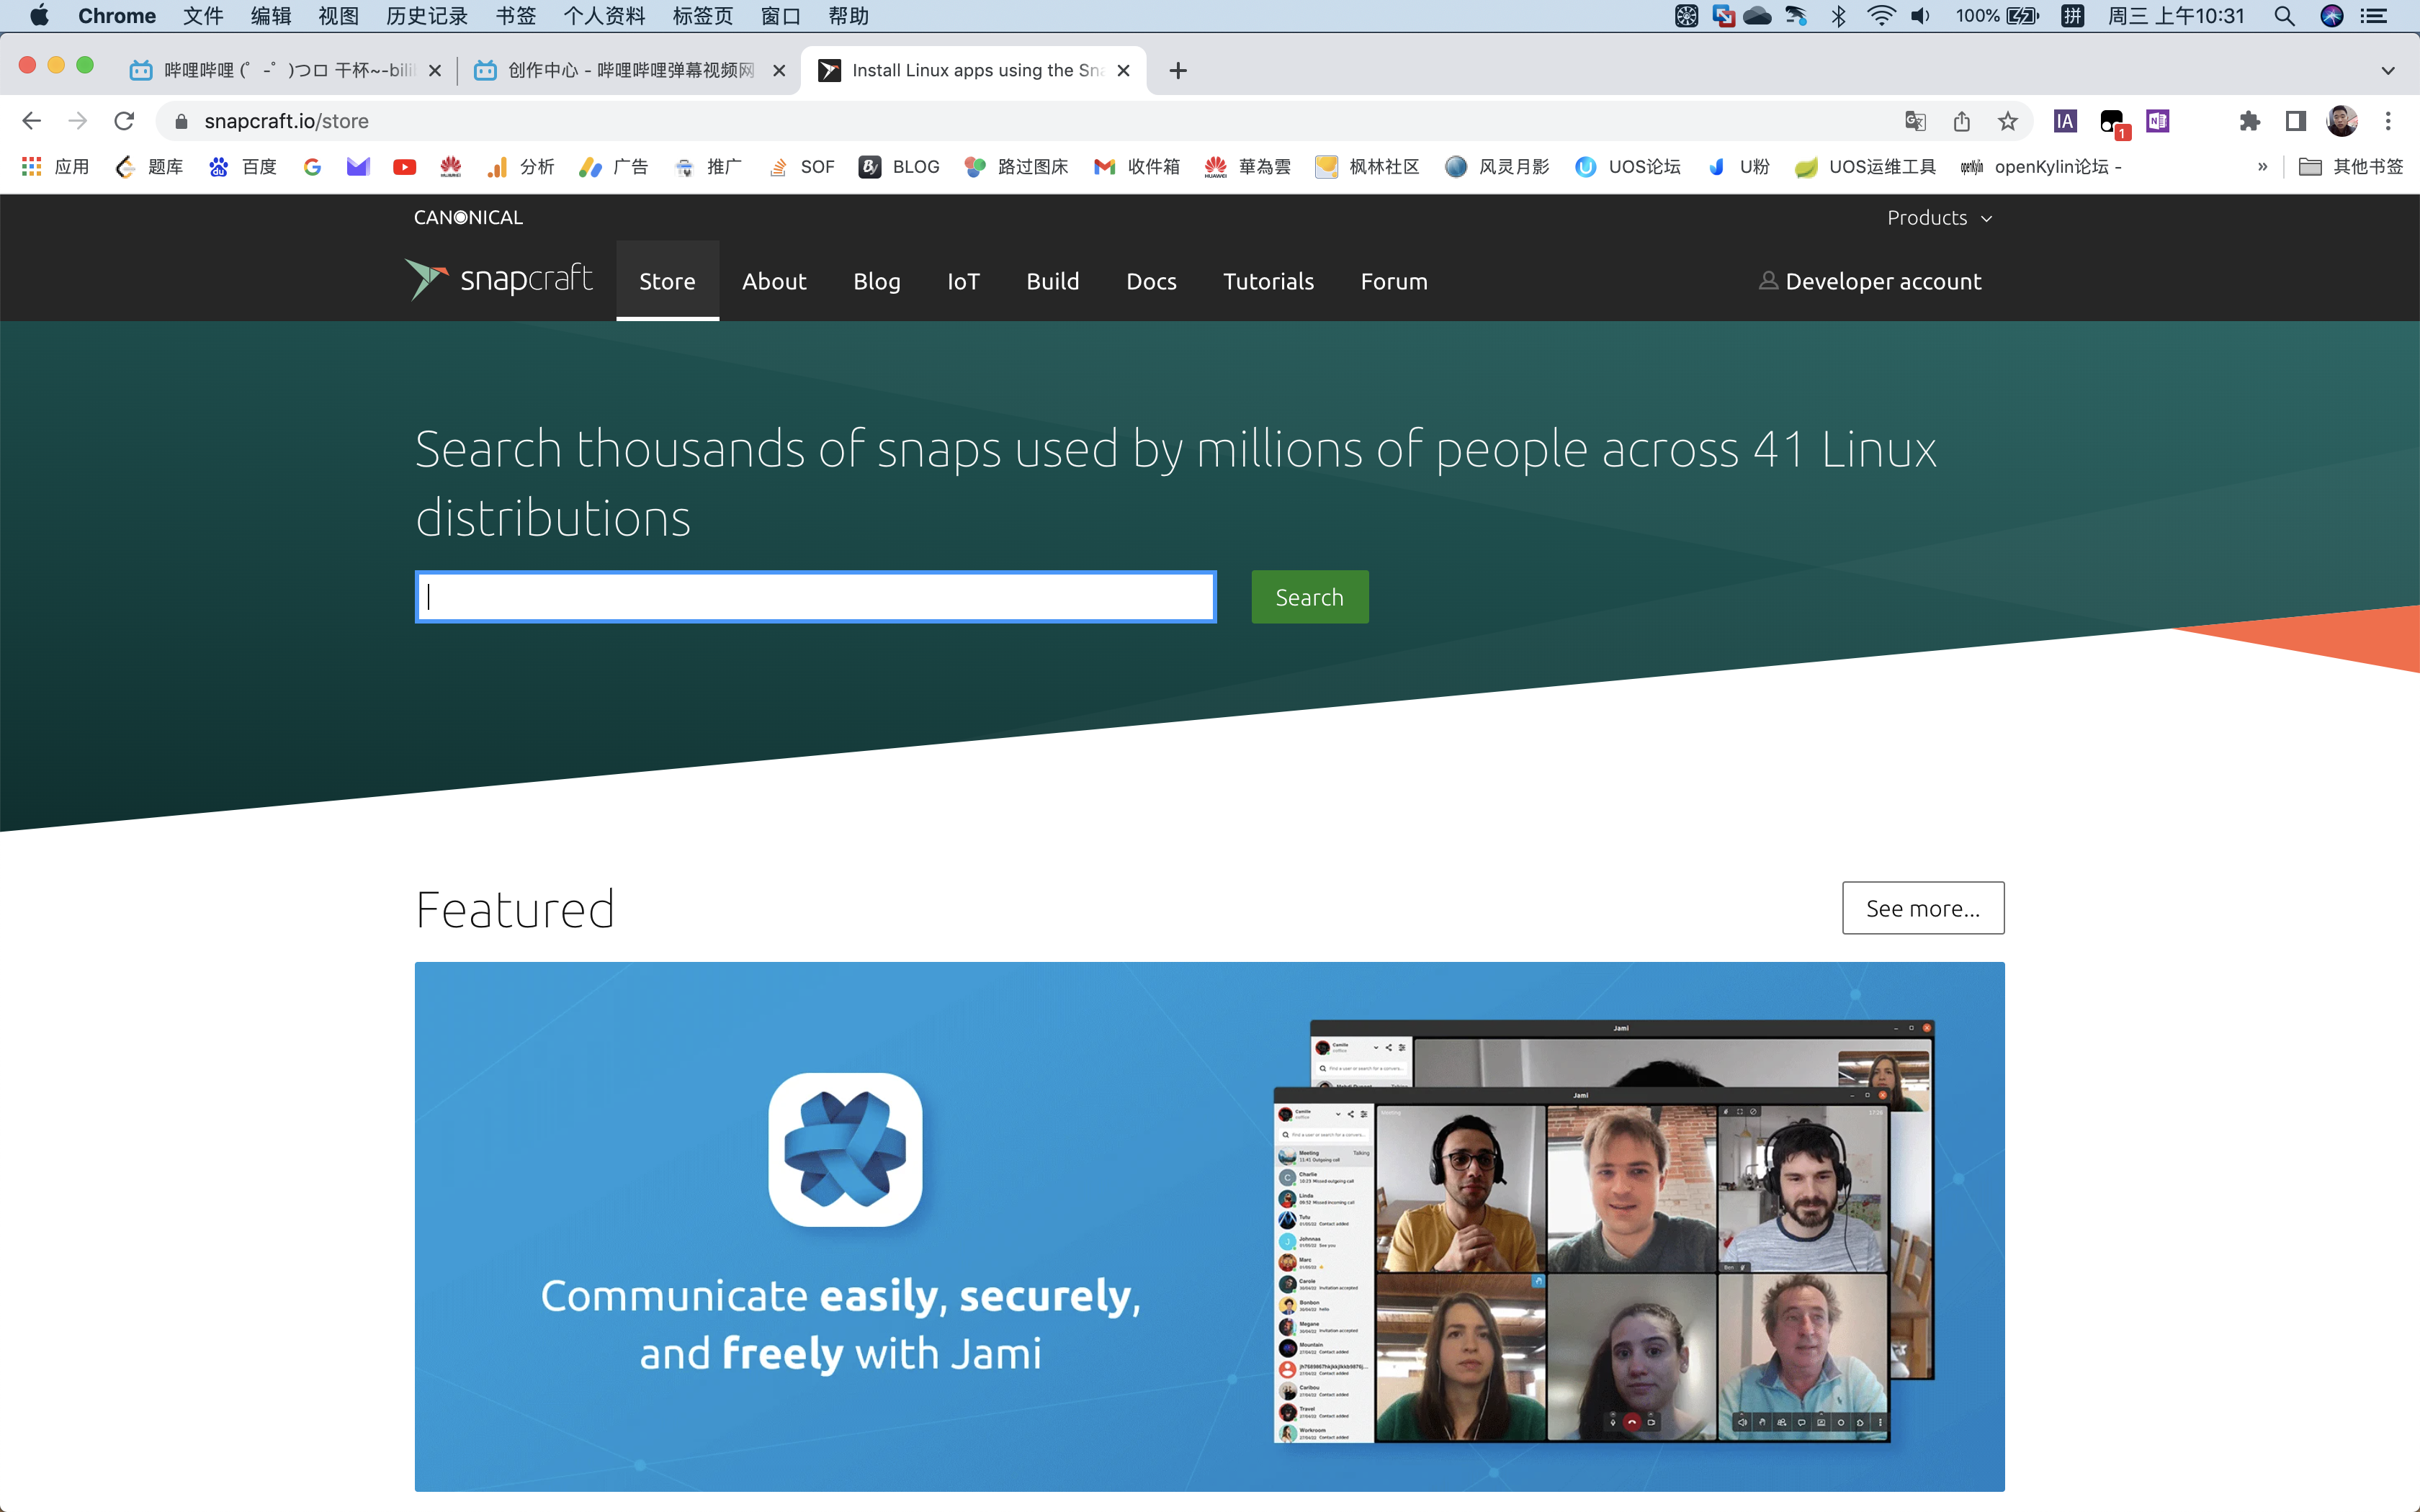
Task: Switch to the 哔哩哔哩 干杯 tab
Action: [286, 70]
